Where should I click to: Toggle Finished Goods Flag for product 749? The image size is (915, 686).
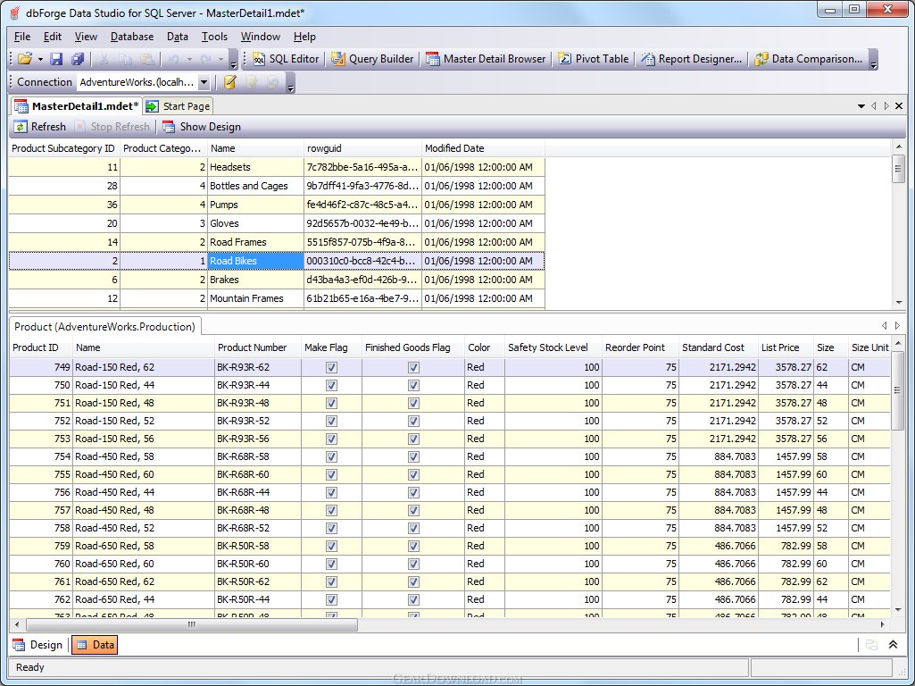413,368
